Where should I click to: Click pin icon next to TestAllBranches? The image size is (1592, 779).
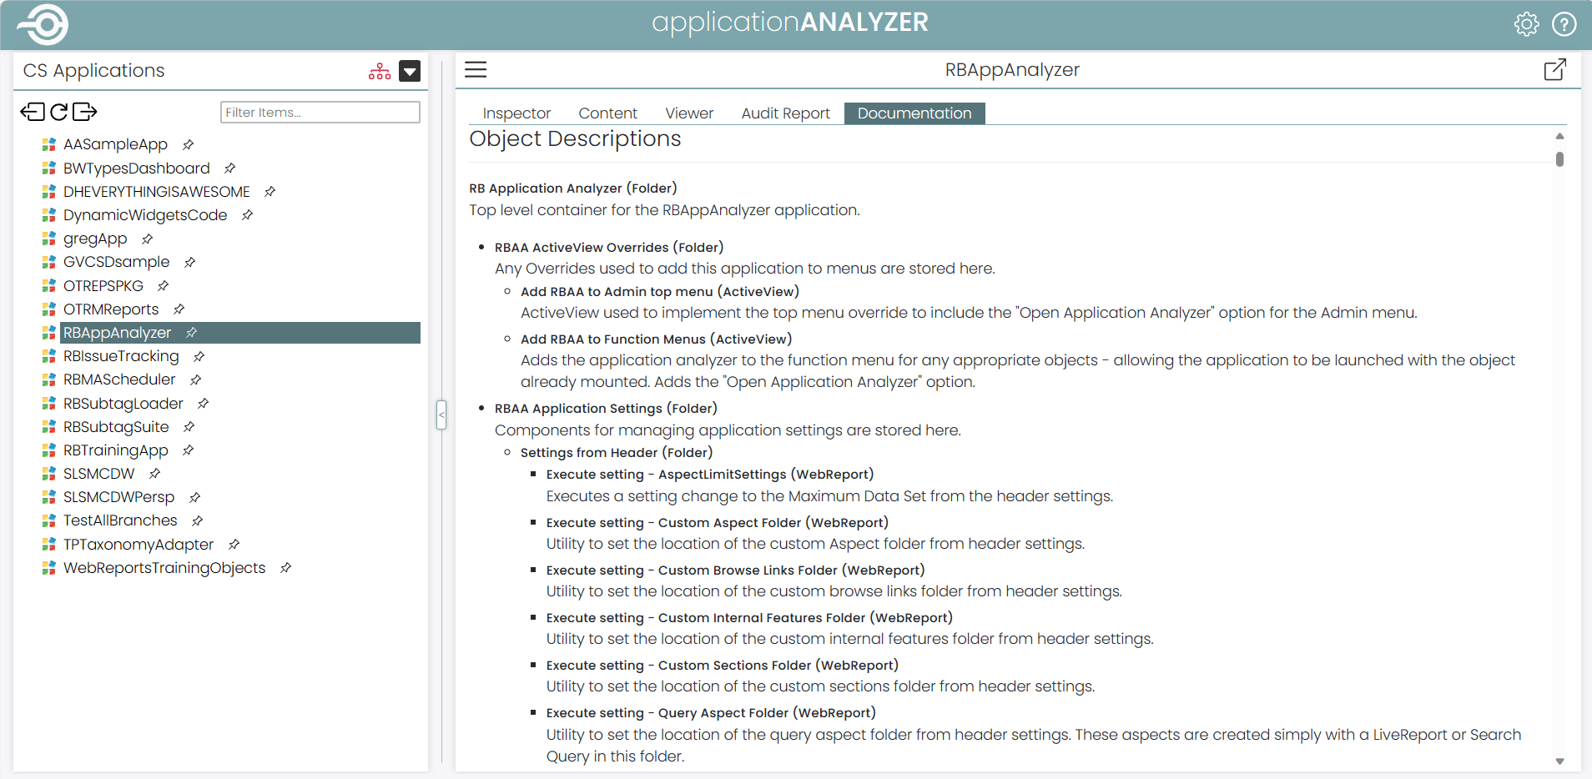[x=198, y=520]
